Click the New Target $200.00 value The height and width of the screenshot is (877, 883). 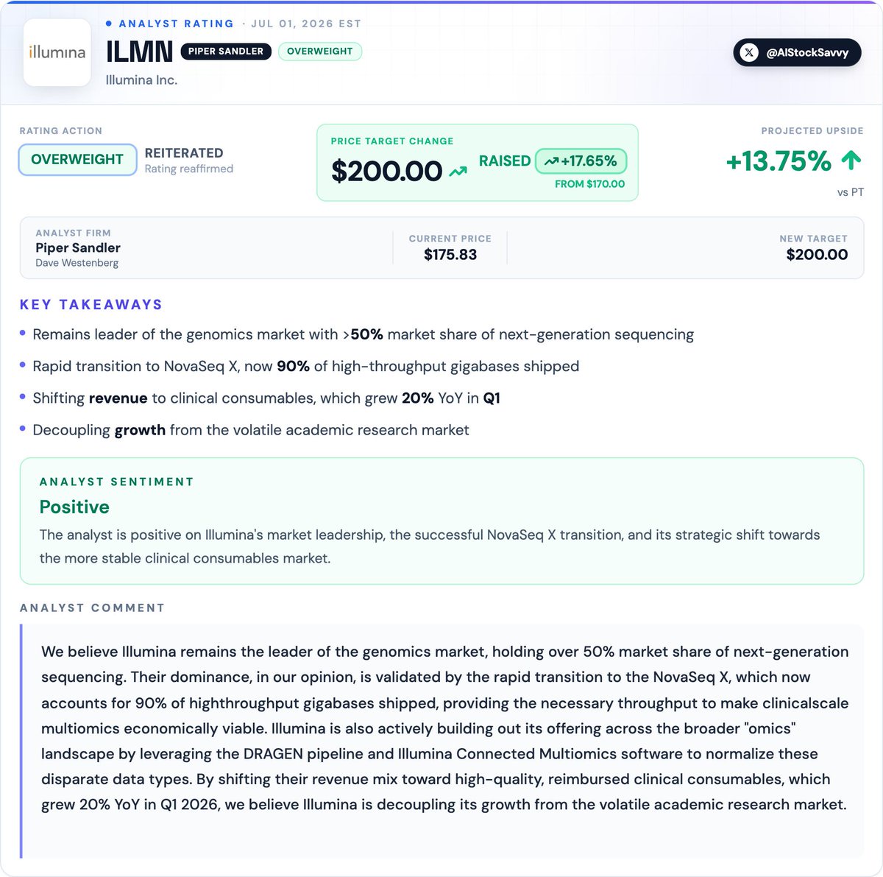click(817, 255)
